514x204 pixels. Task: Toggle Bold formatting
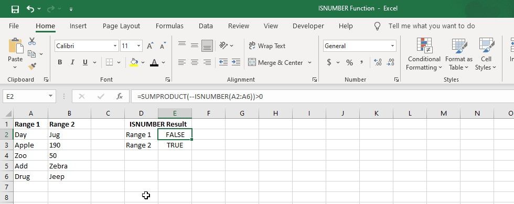point(60,62)
